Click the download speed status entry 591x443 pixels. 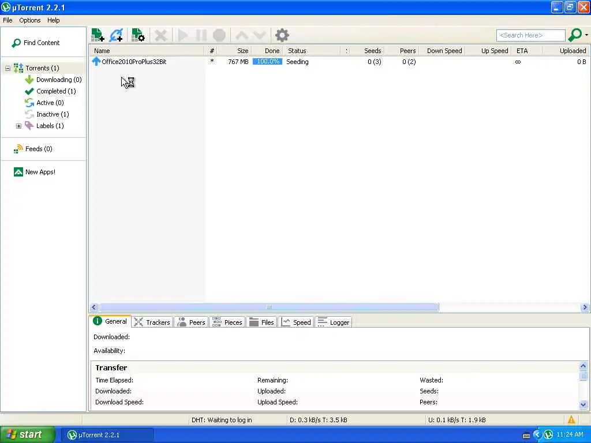coord(319,420)
